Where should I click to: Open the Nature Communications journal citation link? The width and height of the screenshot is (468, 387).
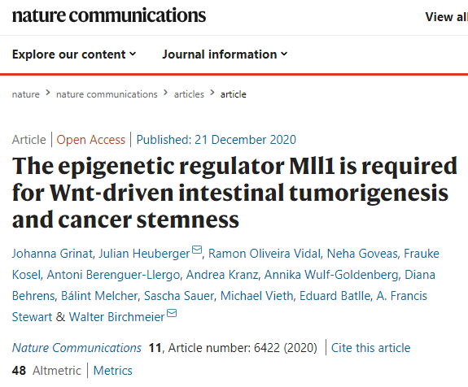(77, 348)
